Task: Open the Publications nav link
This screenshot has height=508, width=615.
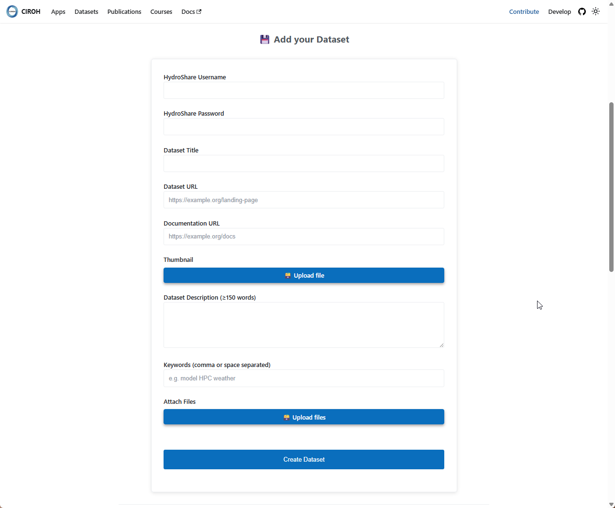Action: pyautogui.click(x=124, y=11)
